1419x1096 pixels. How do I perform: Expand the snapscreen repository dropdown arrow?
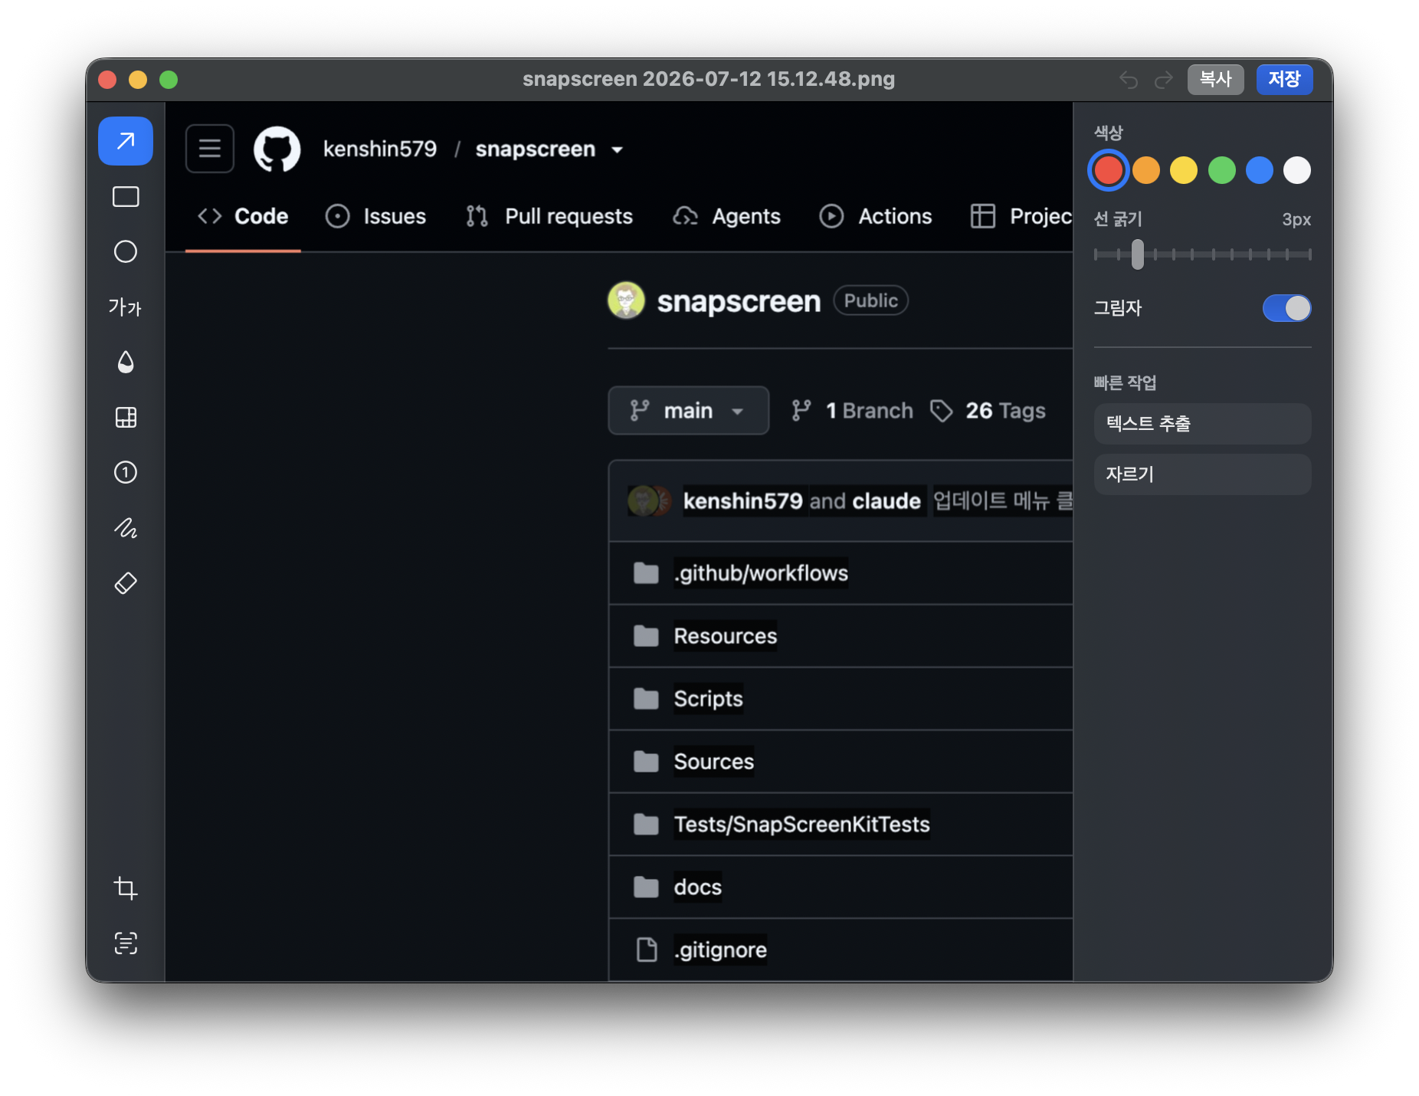617,150
